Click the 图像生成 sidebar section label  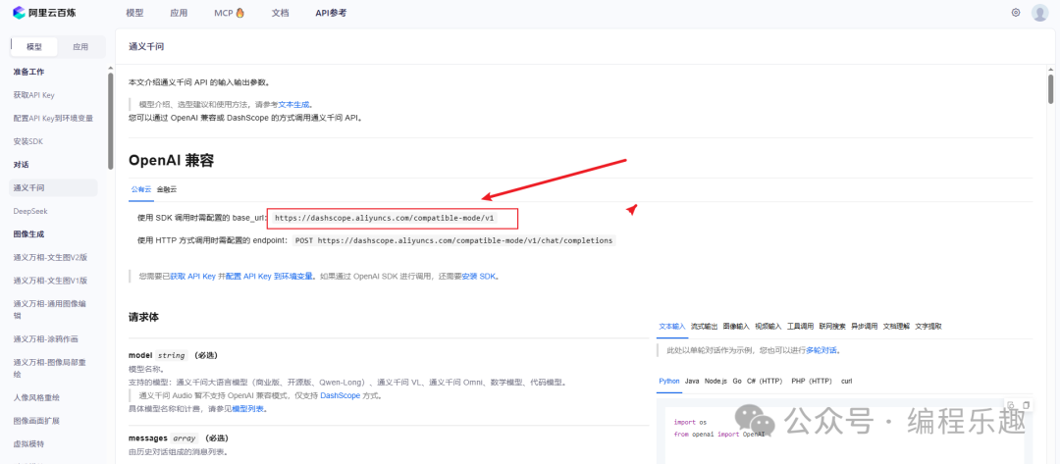coord(28,234)
